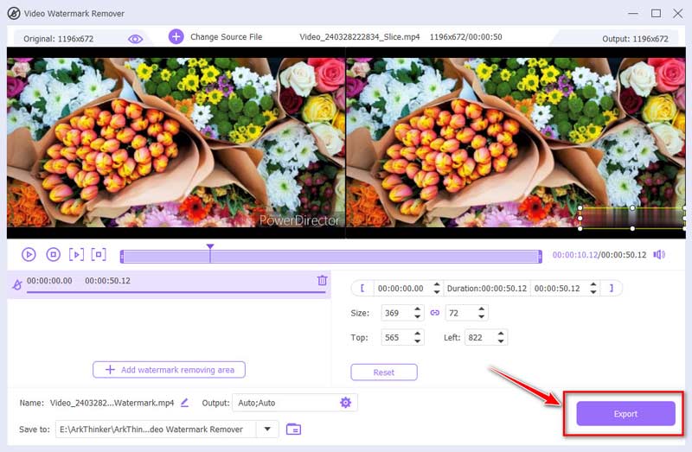Click the stop-in-brackets loop icon
The width and height of the screenshot is (692, 452).
pyautogui.click(x=99, y=254)
